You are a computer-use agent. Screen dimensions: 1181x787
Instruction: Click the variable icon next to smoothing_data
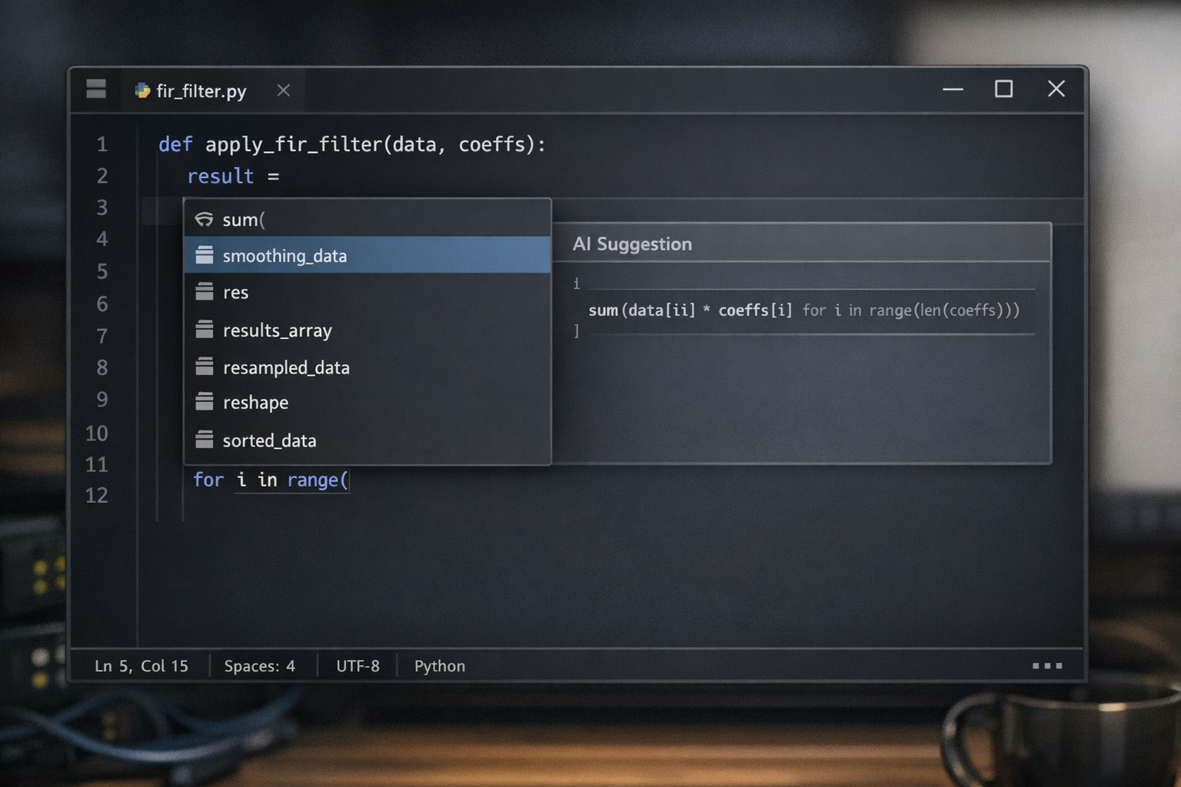[x=204, y=254]
